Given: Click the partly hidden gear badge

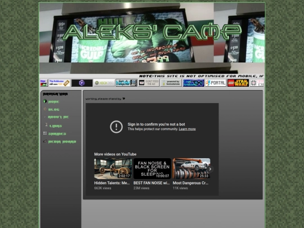Looking at the screenshot, I should [257, 83].
